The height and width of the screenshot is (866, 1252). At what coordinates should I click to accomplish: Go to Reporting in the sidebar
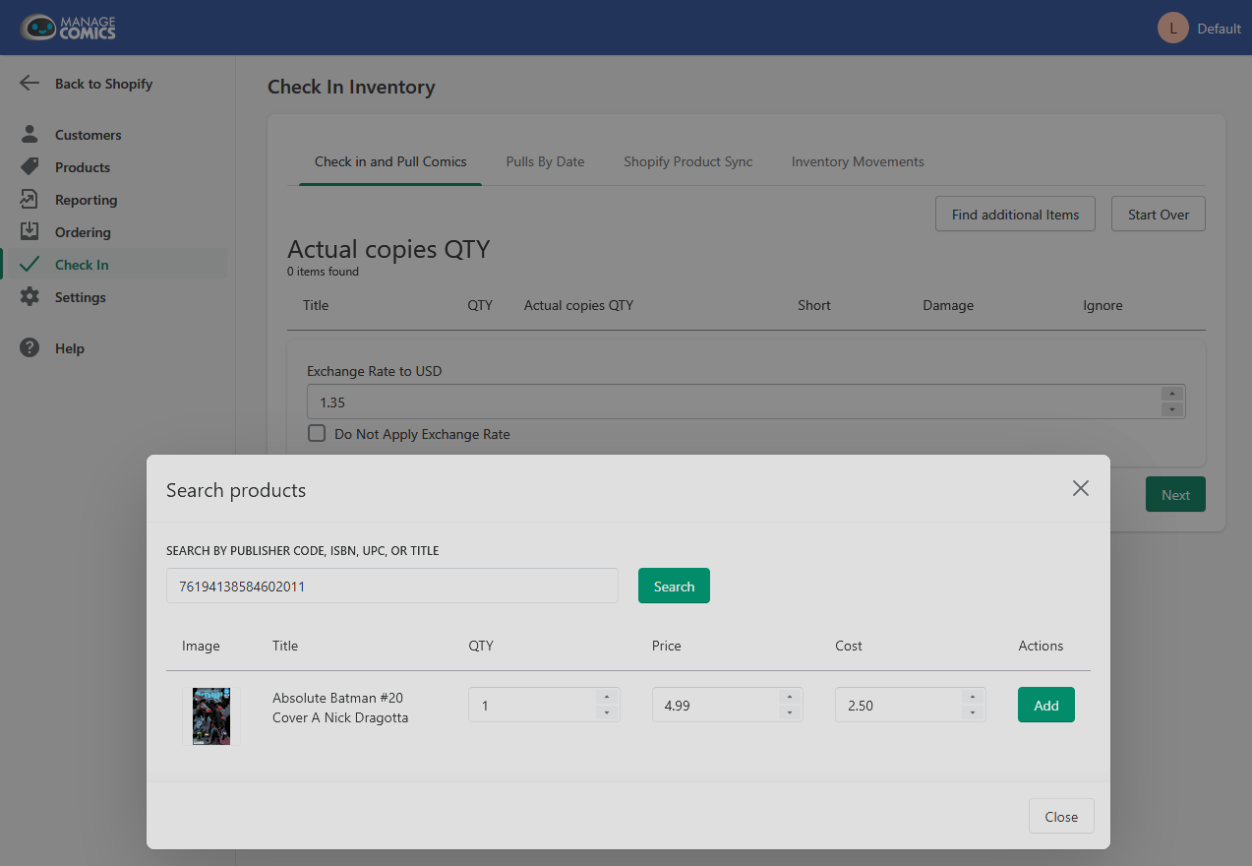tap(86, 200)
